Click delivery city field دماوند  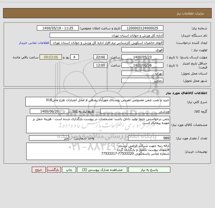click(142, 80)
